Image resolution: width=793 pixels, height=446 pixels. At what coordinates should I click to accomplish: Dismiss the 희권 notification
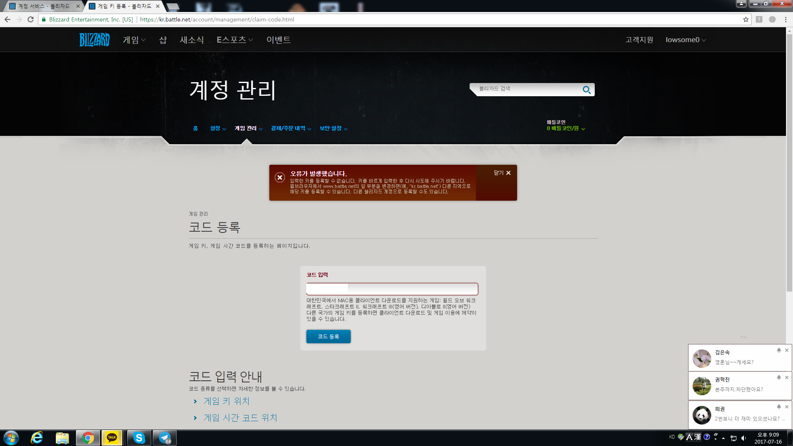(x=787, y=407)
